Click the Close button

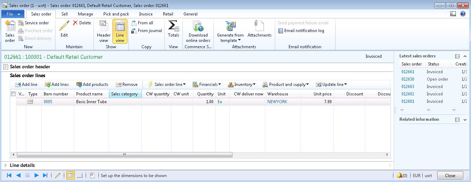tap(450, 175)
